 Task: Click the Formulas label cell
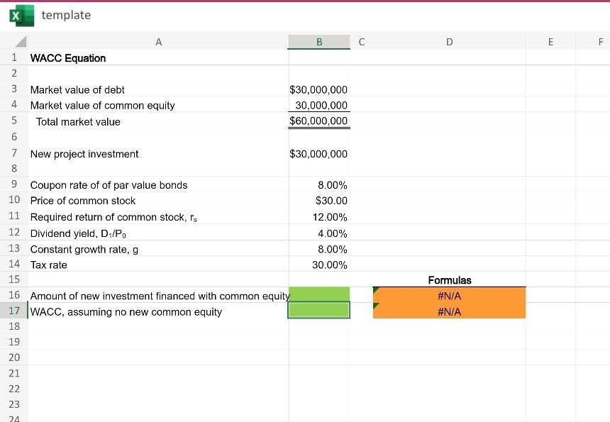click(449, 280)
